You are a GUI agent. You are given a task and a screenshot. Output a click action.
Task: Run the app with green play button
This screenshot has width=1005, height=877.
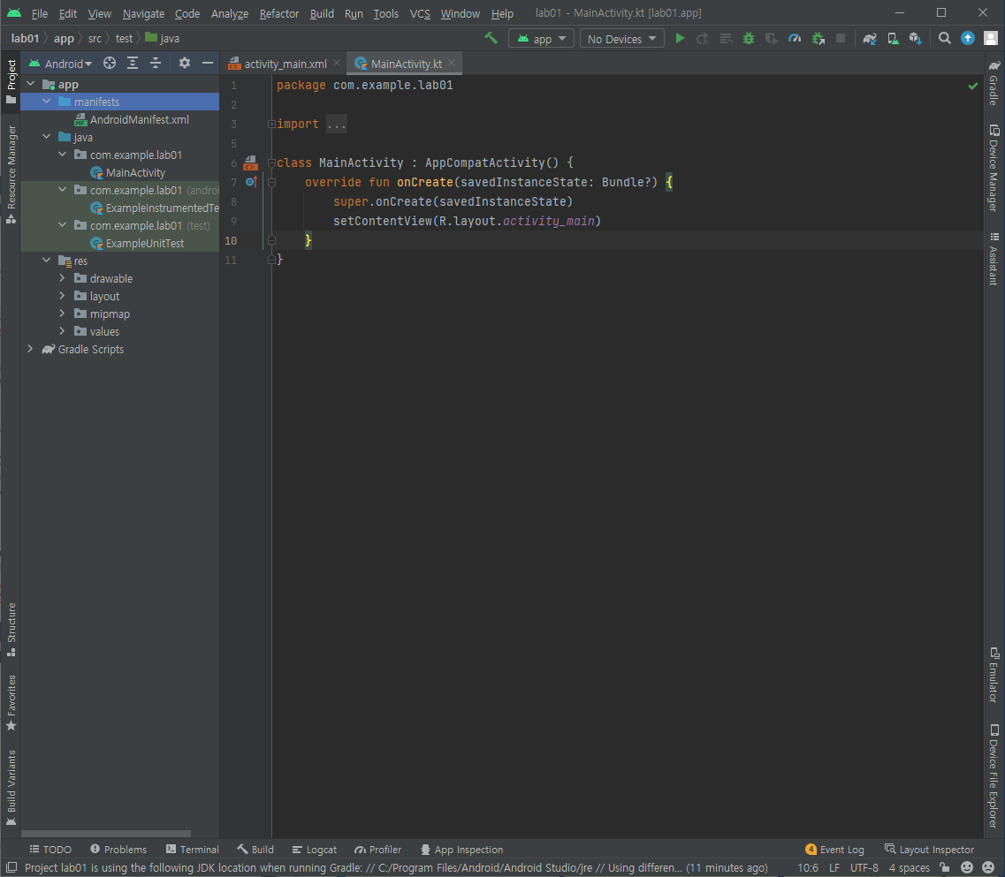coord(680,39)
